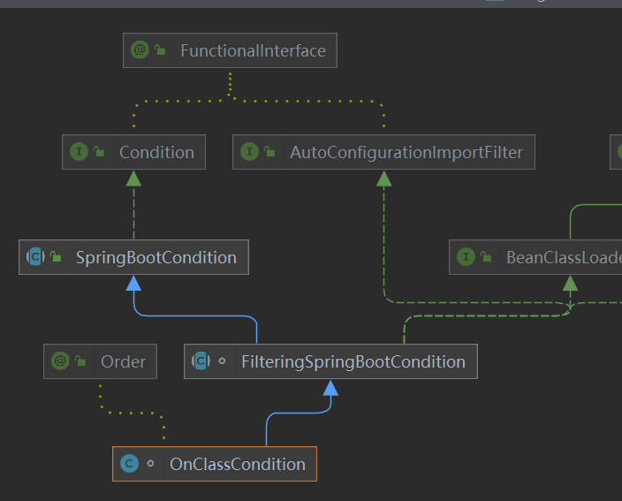This screenshot has height=501, width=622.
Task: Click the Order public visibility lock icon
Action: tap(80, 361)
